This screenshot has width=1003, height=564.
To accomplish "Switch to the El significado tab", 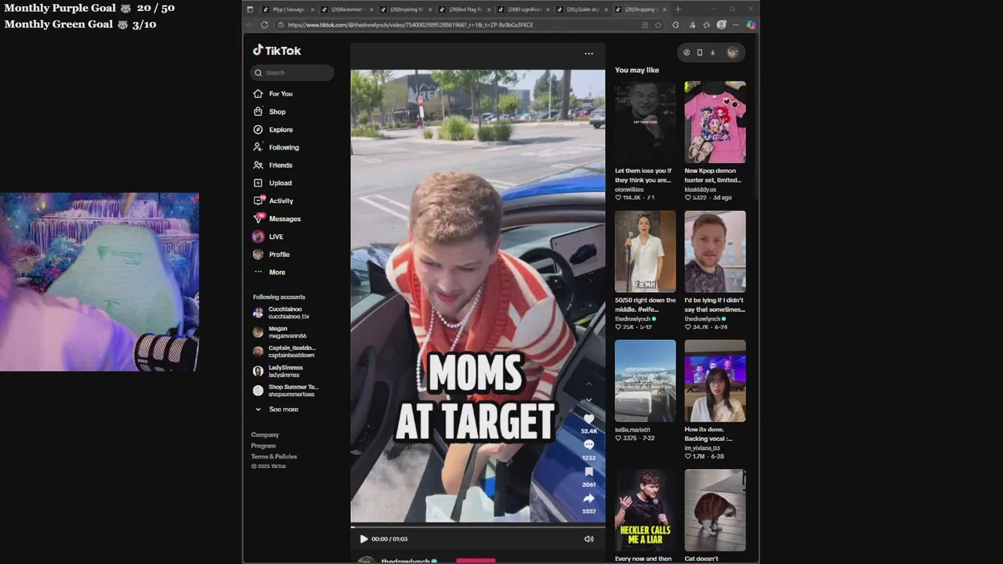I will (x=523, y=9).
